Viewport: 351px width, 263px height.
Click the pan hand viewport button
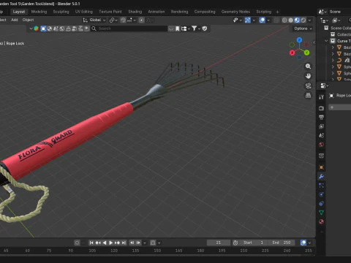point(308,76)
